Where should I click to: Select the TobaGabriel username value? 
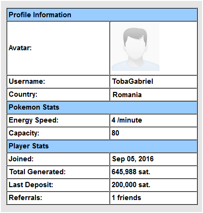click(133, 81)
